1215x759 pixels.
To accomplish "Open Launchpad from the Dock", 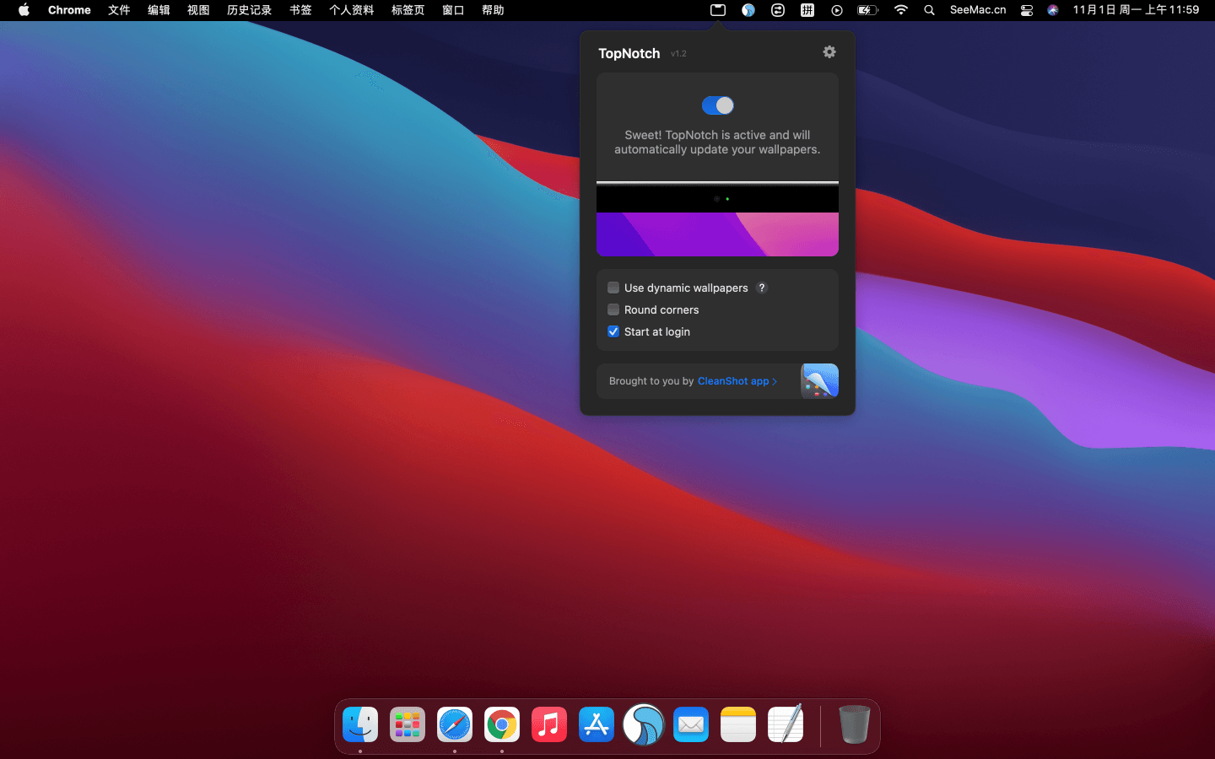I will (x=408, y=724).
